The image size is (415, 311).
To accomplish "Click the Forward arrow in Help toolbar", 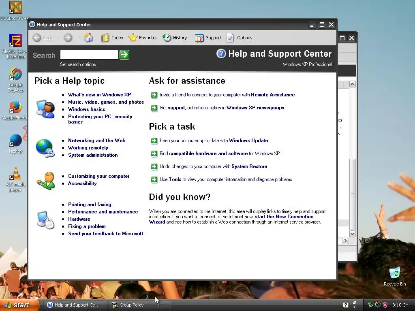I will [x=68, y=38].
